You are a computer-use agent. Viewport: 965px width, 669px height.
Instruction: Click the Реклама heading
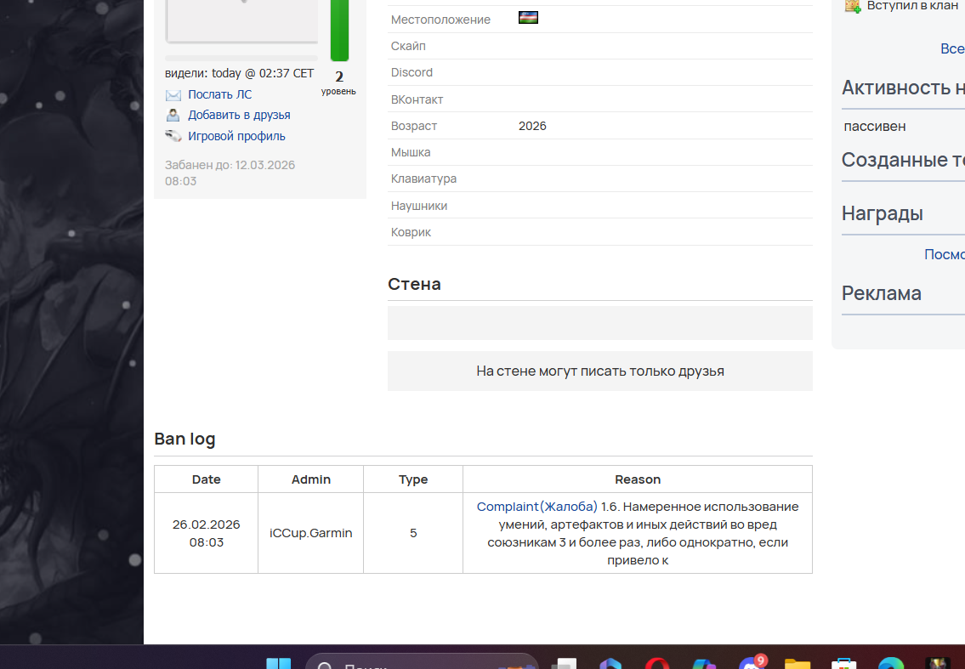(x=882, y=293)
